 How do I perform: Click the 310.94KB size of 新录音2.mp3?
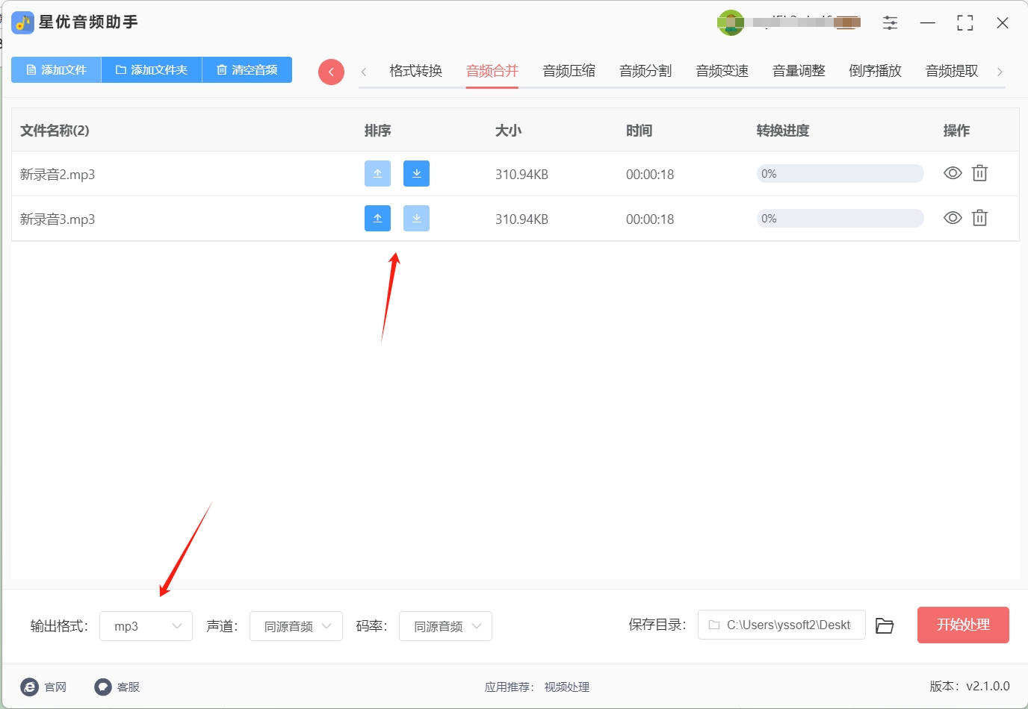point(521,175)
